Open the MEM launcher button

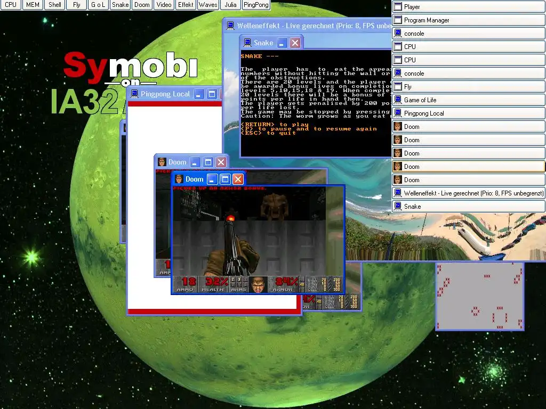tap(33, 5)
